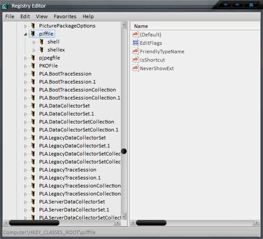
Task: Click values pane scroll right arrow
Action: pos(257,223)
